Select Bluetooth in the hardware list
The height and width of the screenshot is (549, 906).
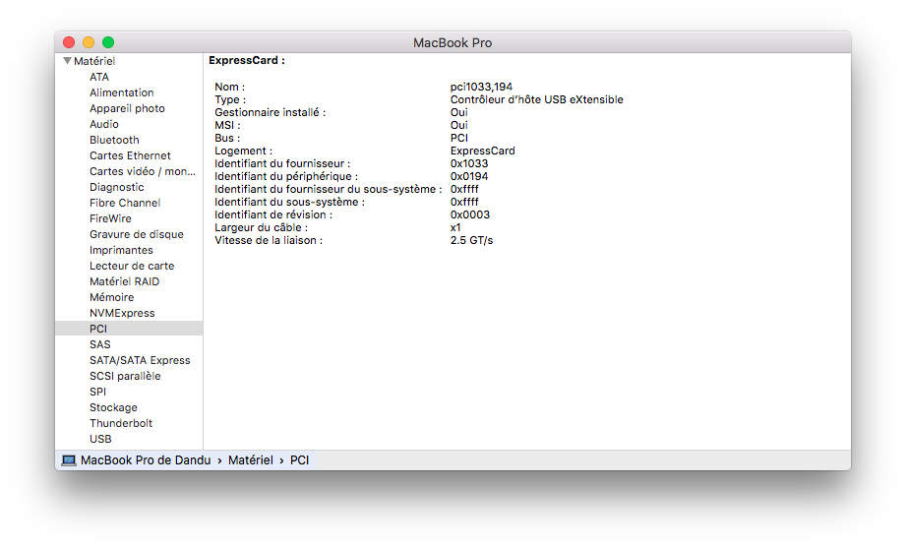pos(114,140)
